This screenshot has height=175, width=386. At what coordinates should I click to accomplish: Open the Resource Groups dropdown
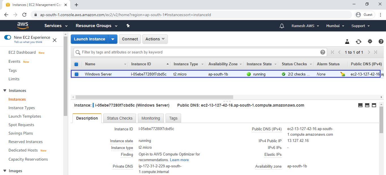[97, 26]
